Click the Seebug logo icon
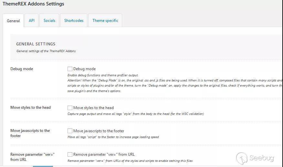 242,158
